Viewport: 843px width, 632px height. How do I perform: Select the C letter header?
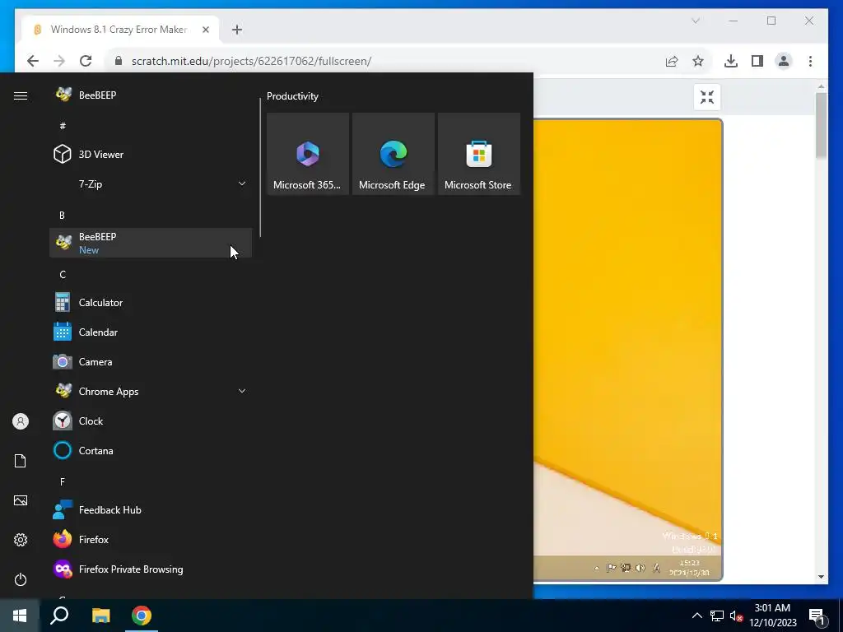(63, 275)
